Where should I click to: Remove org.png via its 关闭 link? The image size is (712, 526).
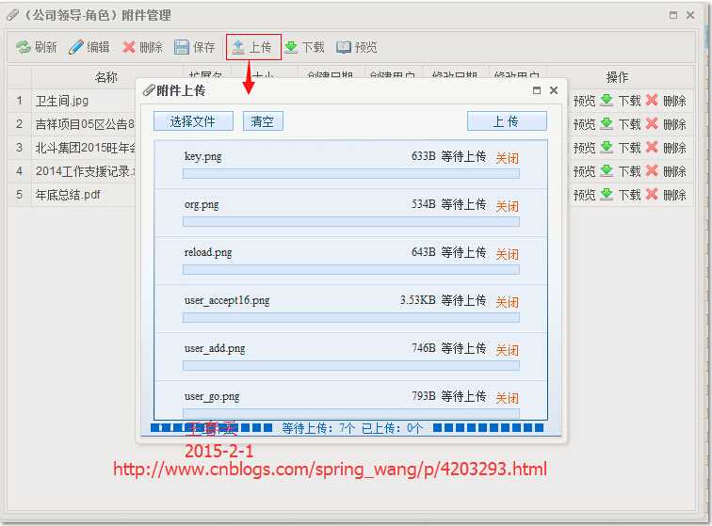[507, 206]
